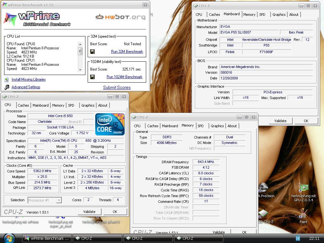Click the Best Score 325,171 sec
The width and height of the screenshot is (324, 243).
point(131,69)
